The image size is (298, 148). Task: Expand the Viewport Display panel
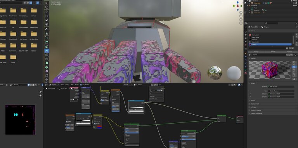click(273, 110)
